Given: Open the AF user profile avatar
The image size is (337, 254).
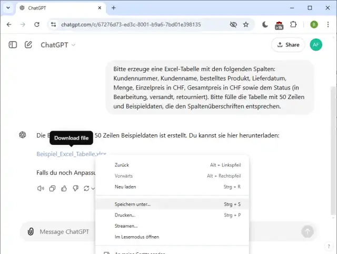Looking at the screenshot, I should [316, 45].
